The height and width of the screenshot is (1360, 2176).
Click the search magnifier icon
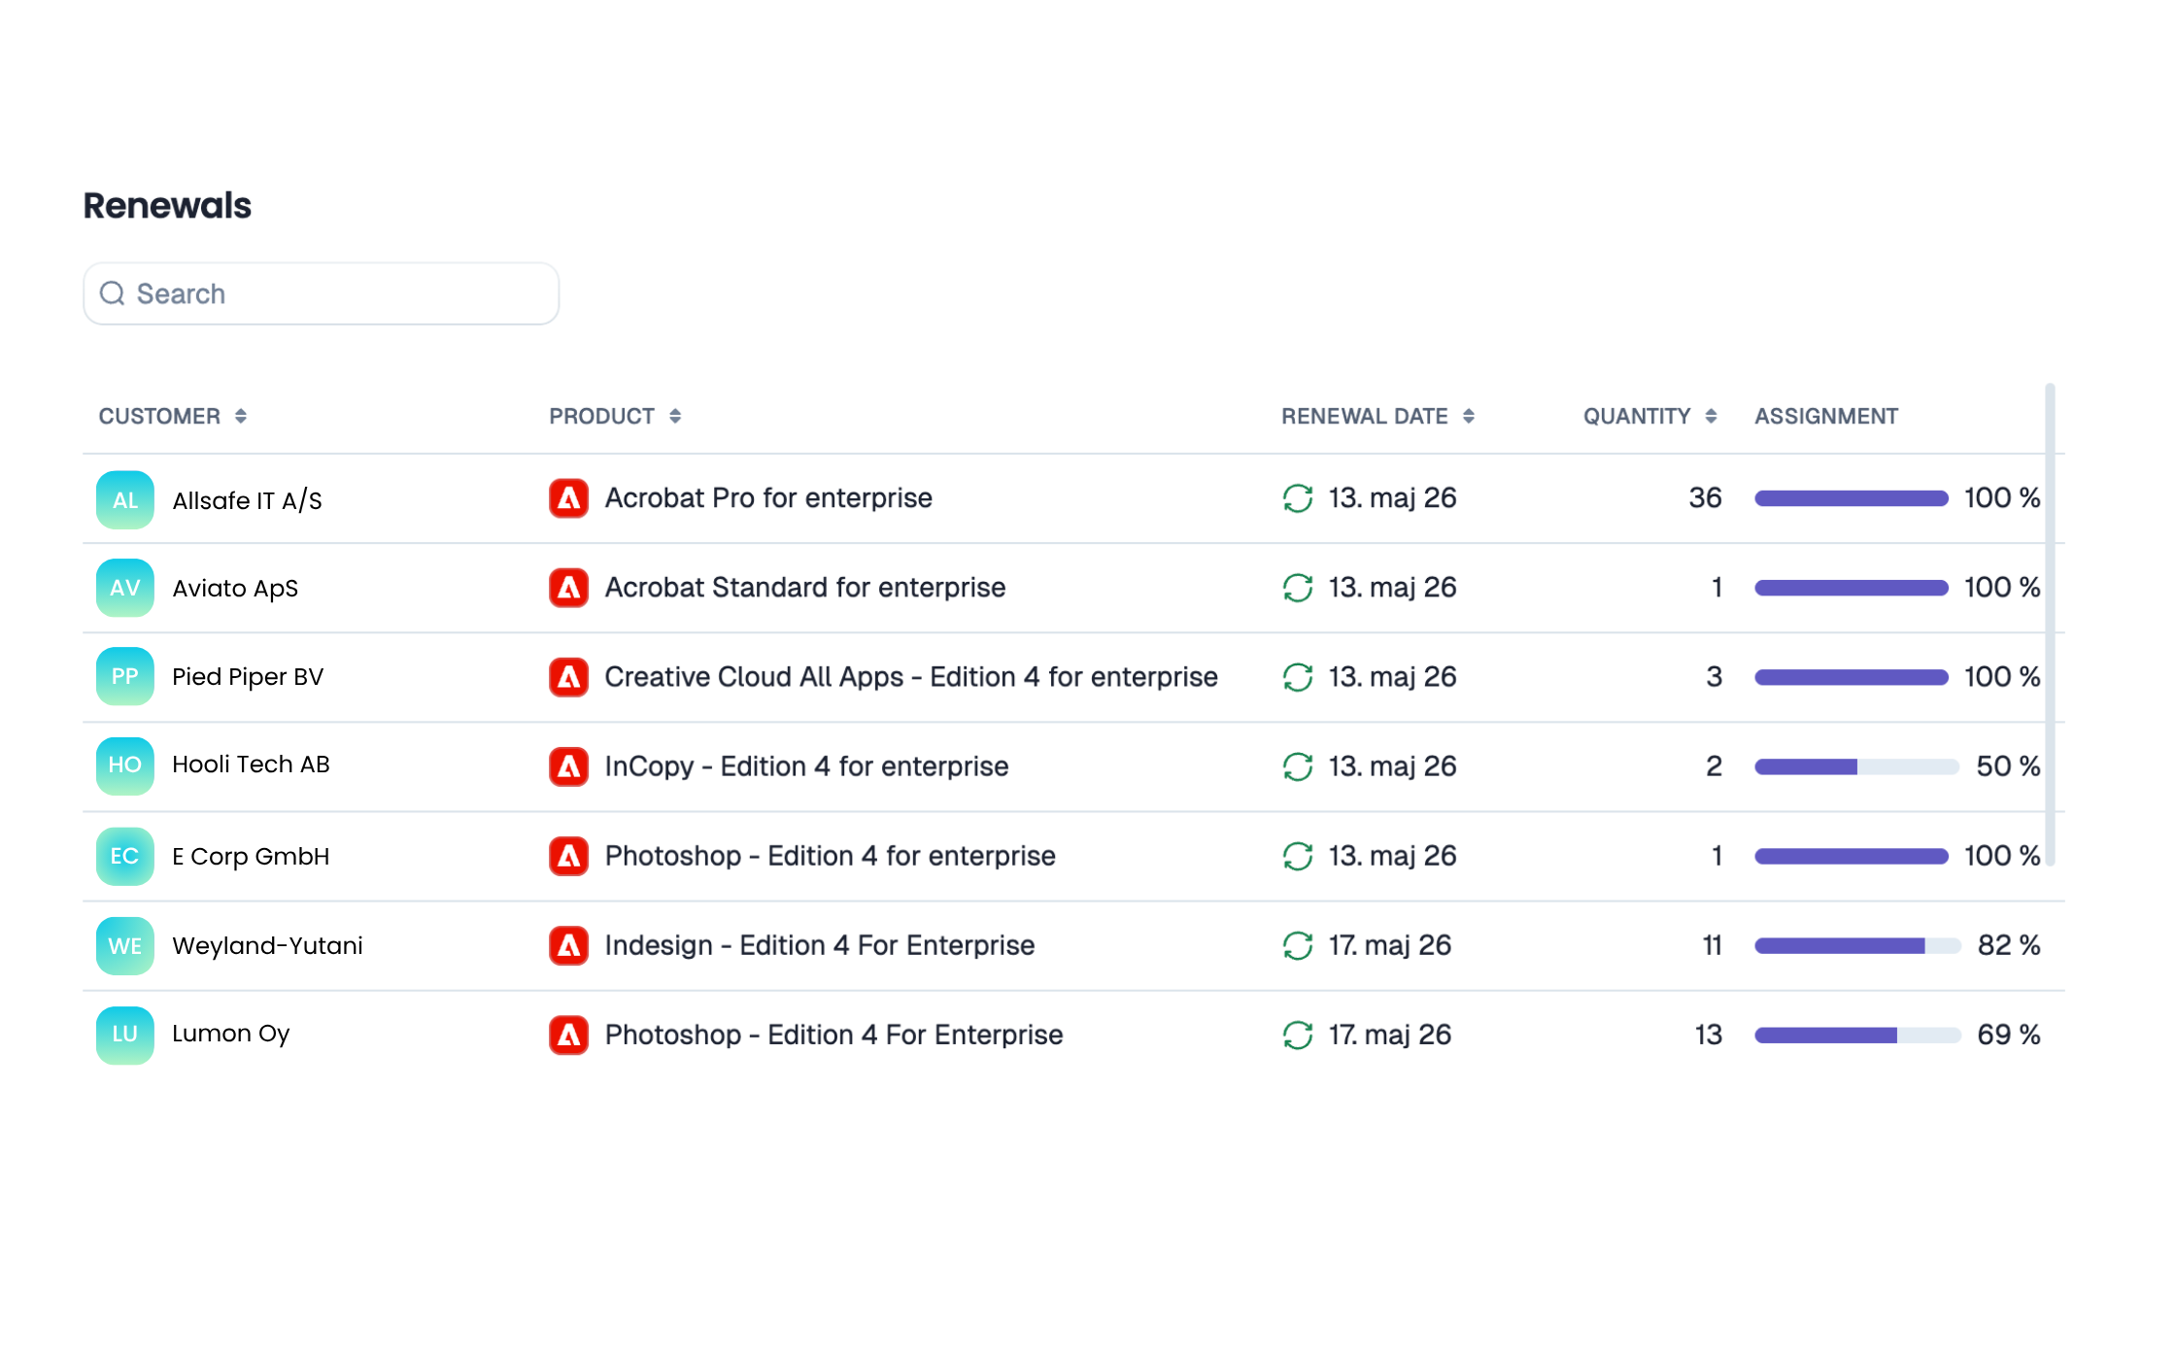pos(113,293)
